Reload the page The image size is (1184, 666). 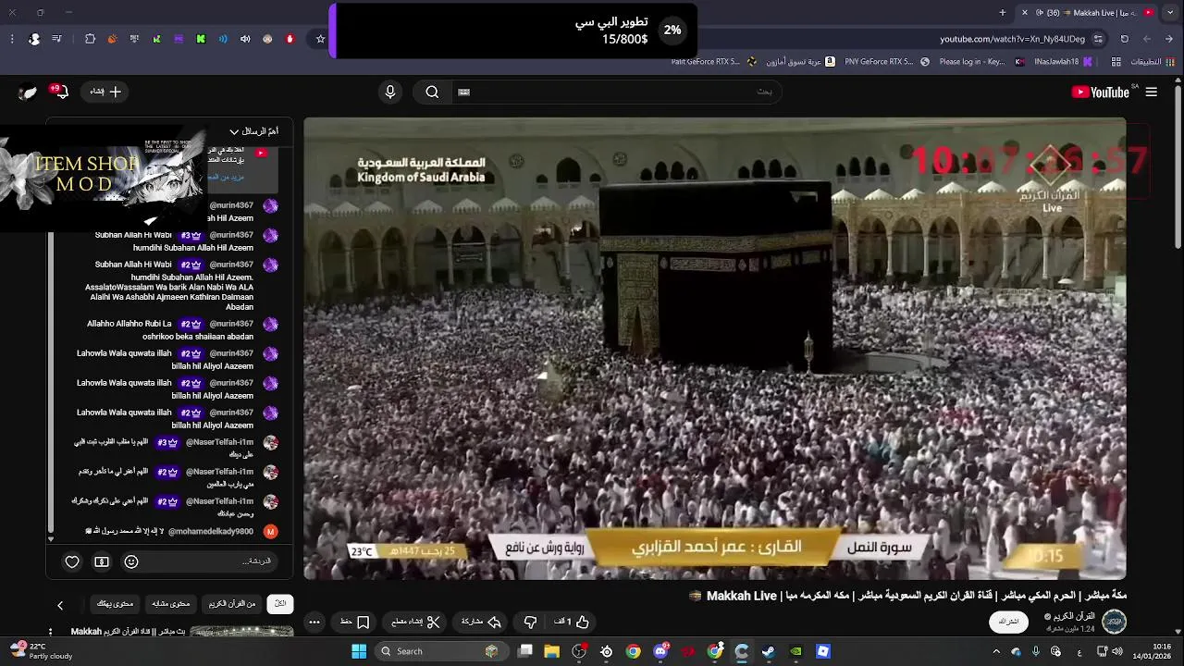pyautogui.click(x=1124, y=39)
